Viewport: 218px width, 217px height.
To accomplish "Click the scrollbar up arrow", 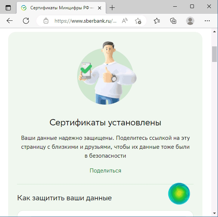I will 214,32.
